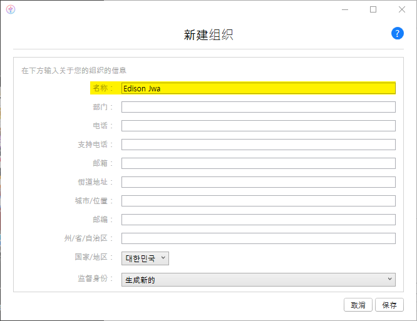Focus the 邮箱 text field
The image size is (417, 321).
(x=258, y=163)
